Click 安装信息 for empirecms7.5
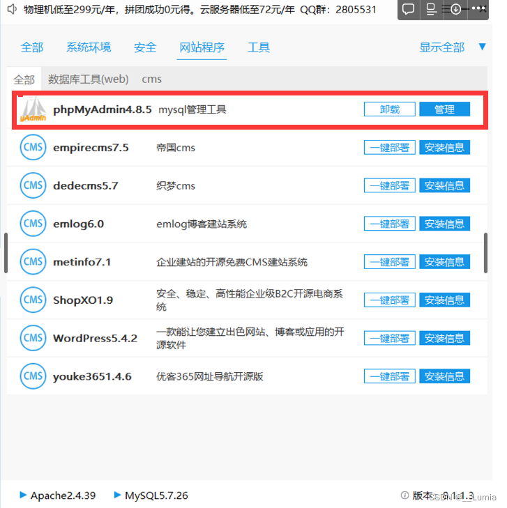 (x=444, y=148)
